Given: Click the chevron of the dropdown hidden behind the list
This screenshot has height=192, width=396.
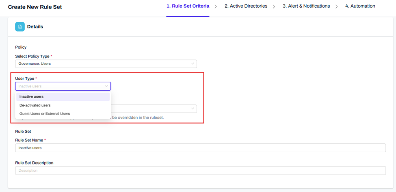Looking at the screenshot, I should [x=193, y=109].
